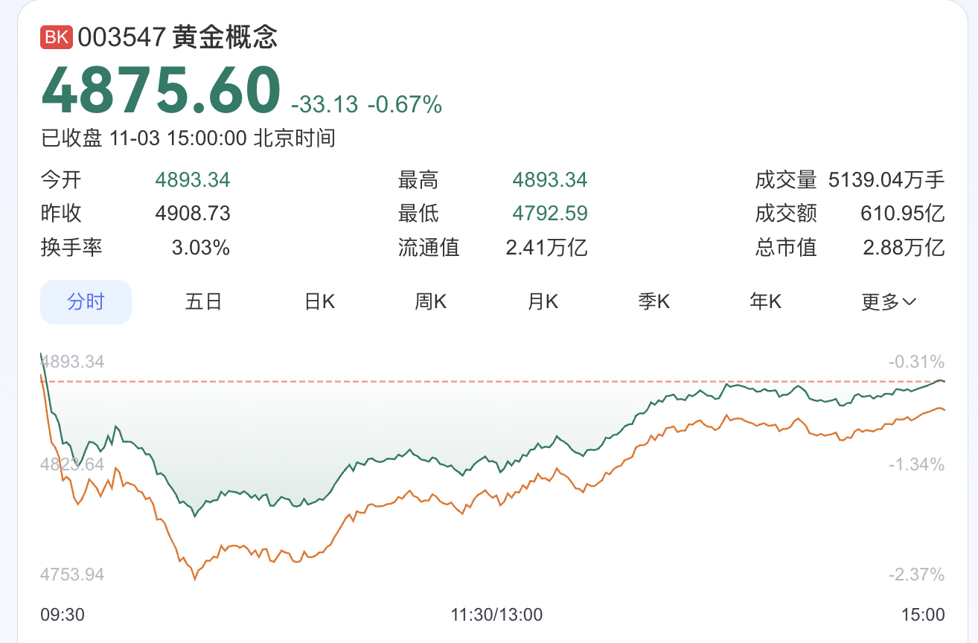The height and width of the screenshot is (643, 978).
Task: Click the 总市值 value 2.88万亿
Action: click(x=904, y=247)
